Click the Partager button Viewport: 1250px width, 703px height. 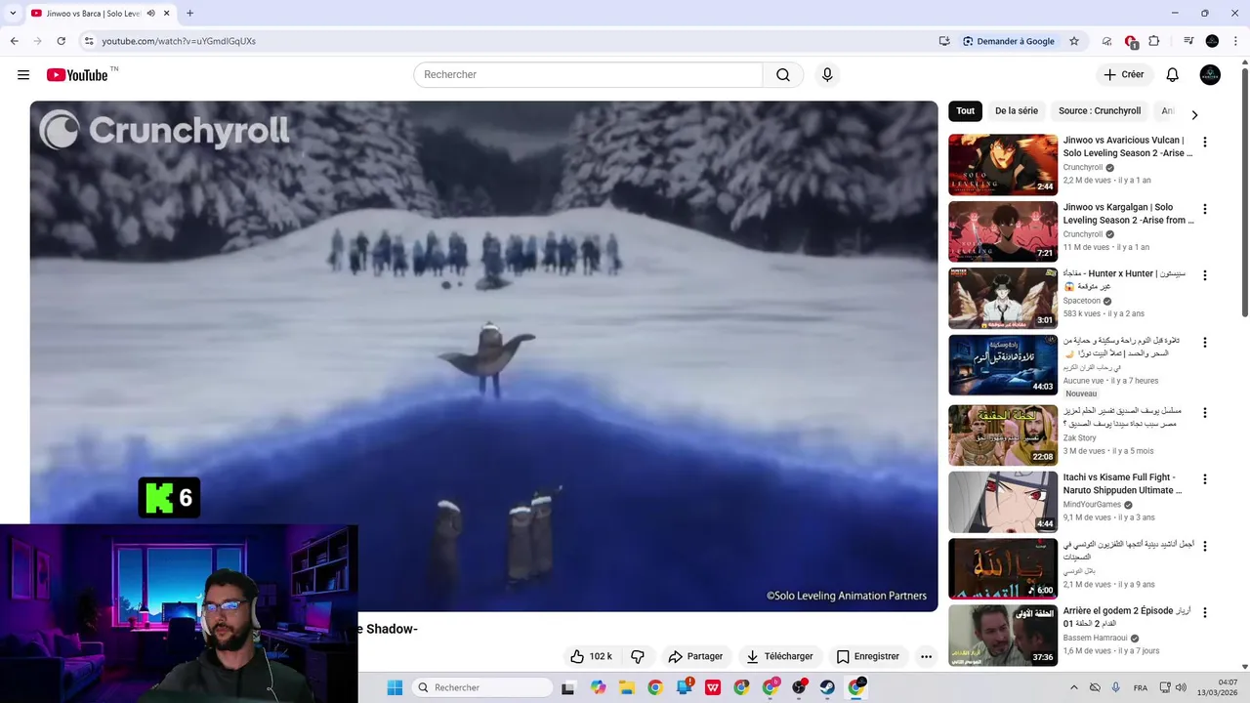tap(695, 656)
